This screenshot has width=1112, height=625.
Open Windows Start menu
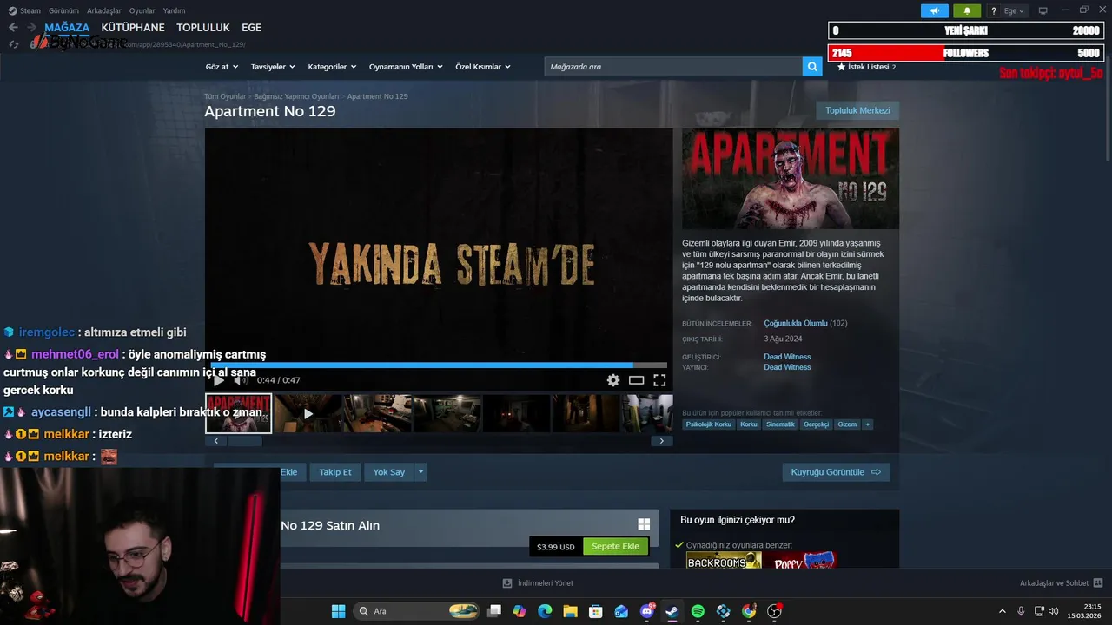pos(338,611)
